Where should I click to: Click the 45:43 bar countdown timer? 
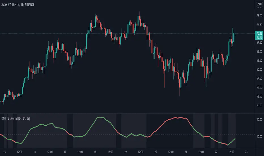click(259, 37)
